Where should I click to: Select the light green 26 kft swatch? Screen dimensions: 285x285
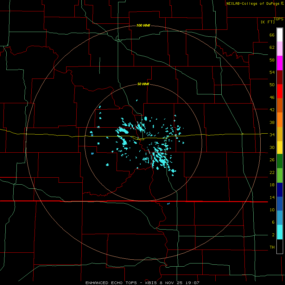(x=280, y=175)
